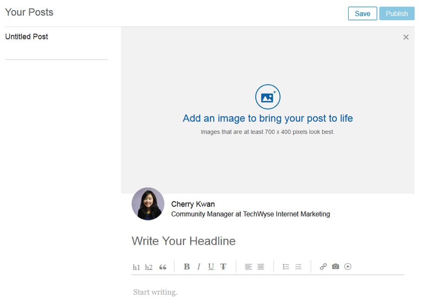This screenshot has width=426, height=307.
Task: Click 'Add an image to bring your post to life'
Action: click(x=267, y=119)
